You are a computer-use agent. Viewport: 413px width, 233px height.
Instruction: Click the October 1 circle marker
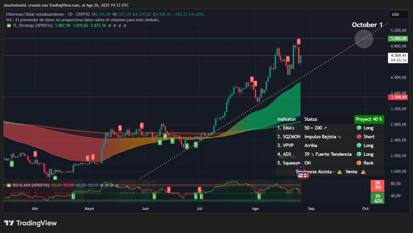click(x=364, y=39)
